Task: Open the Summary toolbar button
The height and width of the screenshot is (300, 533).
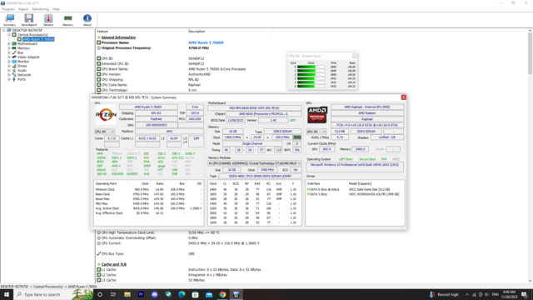Action: [x=9, y=20]
